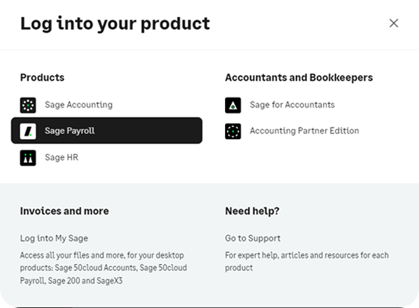Image resolution: width=419 pixels, height=308 pixels.
Task: Click the Accounting Partner Edition ring icon
Action: (x=232, y=131)
